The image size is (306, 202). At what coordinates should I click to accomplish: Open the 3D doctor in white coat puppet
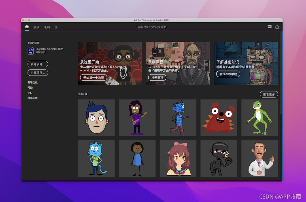pyautogui.click(x=260, y=158)
